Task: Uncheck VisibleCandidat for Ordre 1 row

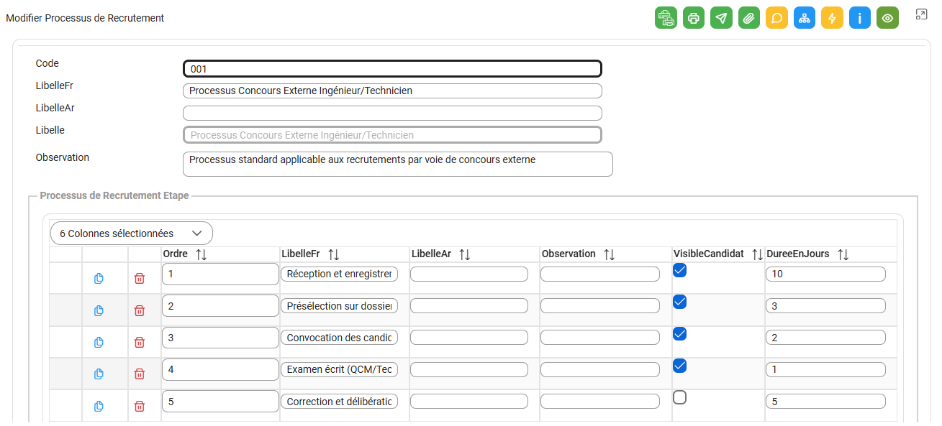Action: point(679,270)
